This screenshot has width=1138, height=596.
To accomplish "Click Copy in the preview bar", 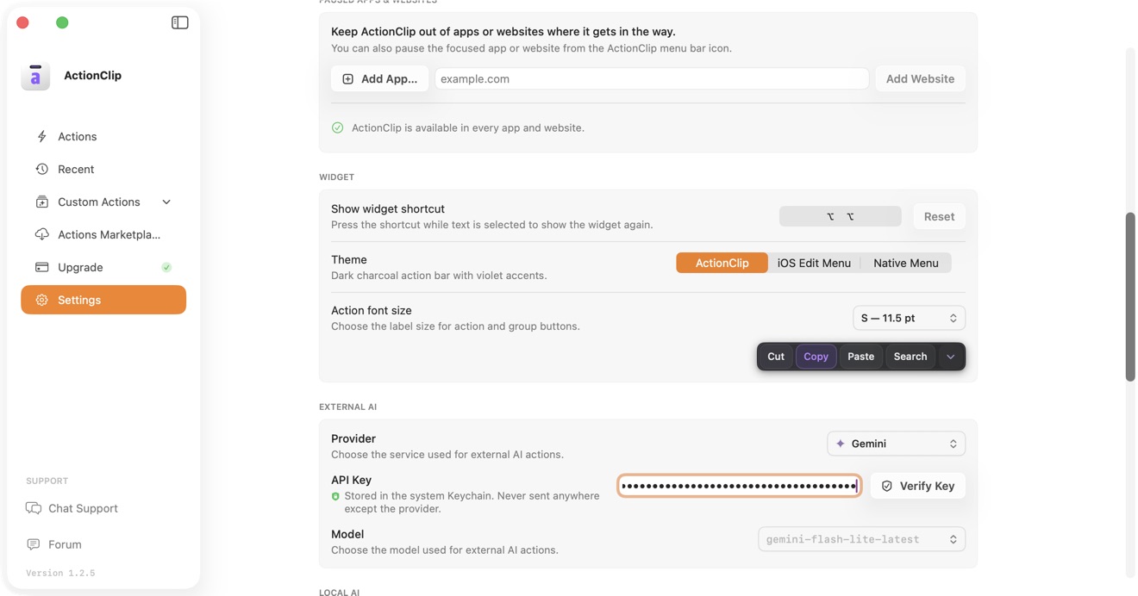I will (x=816, y=357).
